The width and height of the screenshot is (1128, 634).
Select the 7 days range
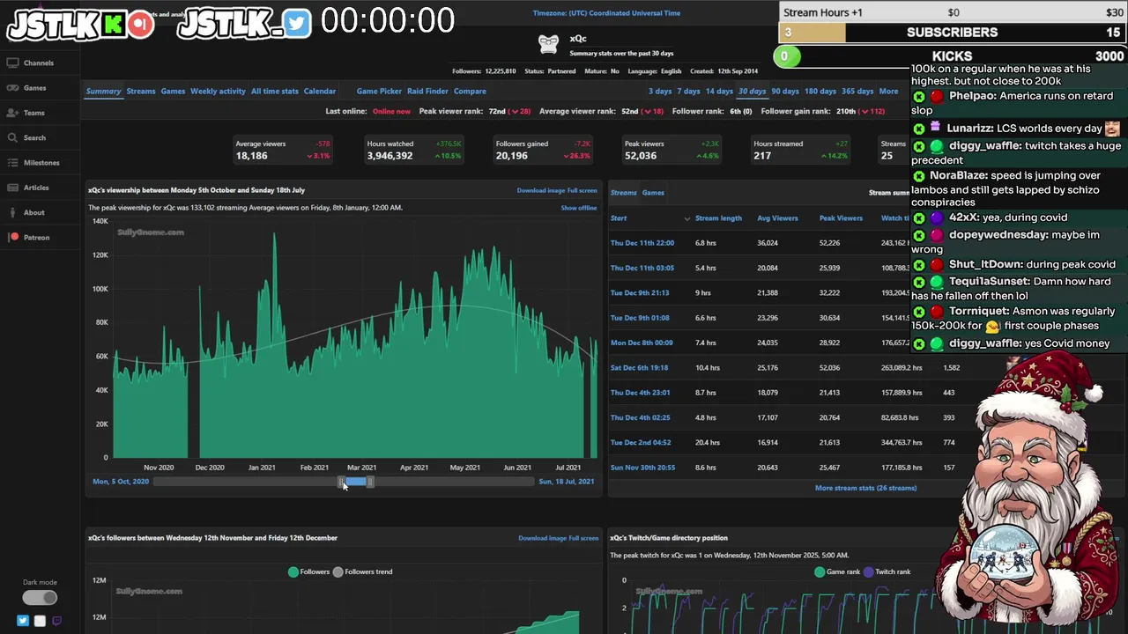pos(688,92)
